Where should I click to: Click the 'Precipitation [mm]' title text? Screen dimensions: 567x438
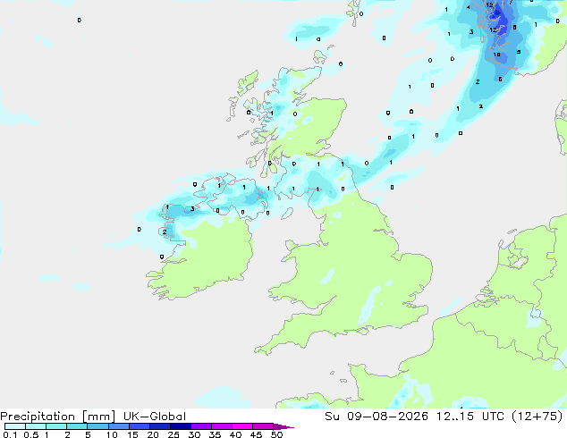(58, 417)
